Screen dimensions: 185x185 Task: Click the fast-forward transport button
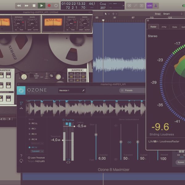pyautogui.click(x=27, y=6)
